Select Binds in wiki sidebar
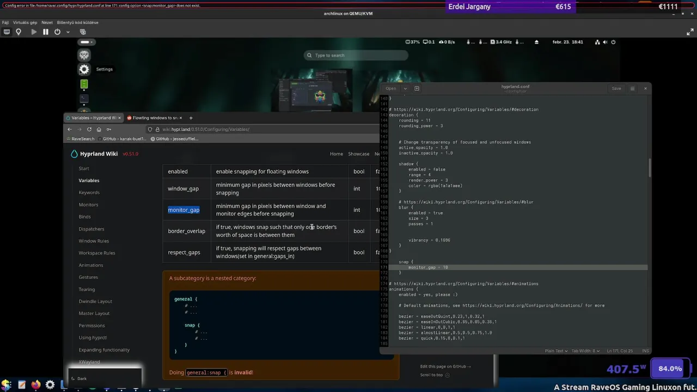The height and width of the screenshot is (392, 697). [84, 217]
